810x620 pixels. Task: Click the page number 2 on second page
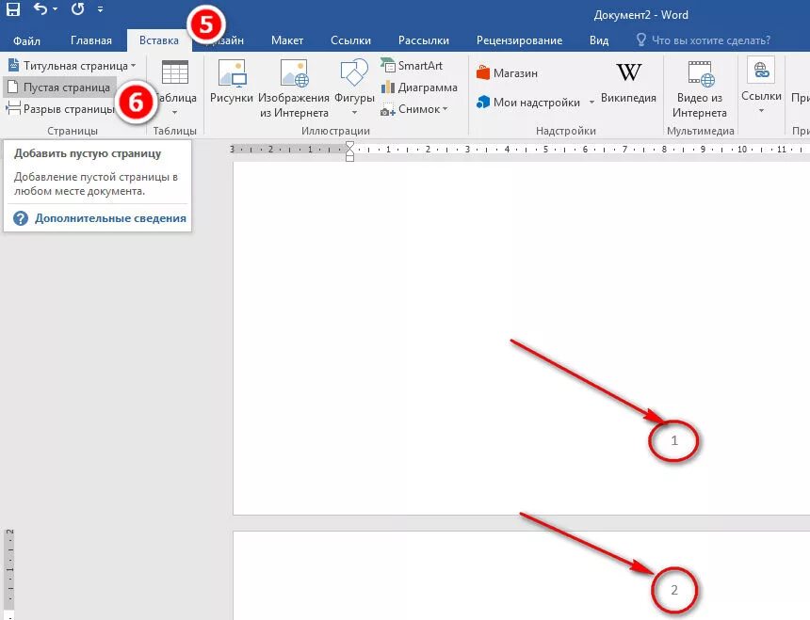click(673, 590)
